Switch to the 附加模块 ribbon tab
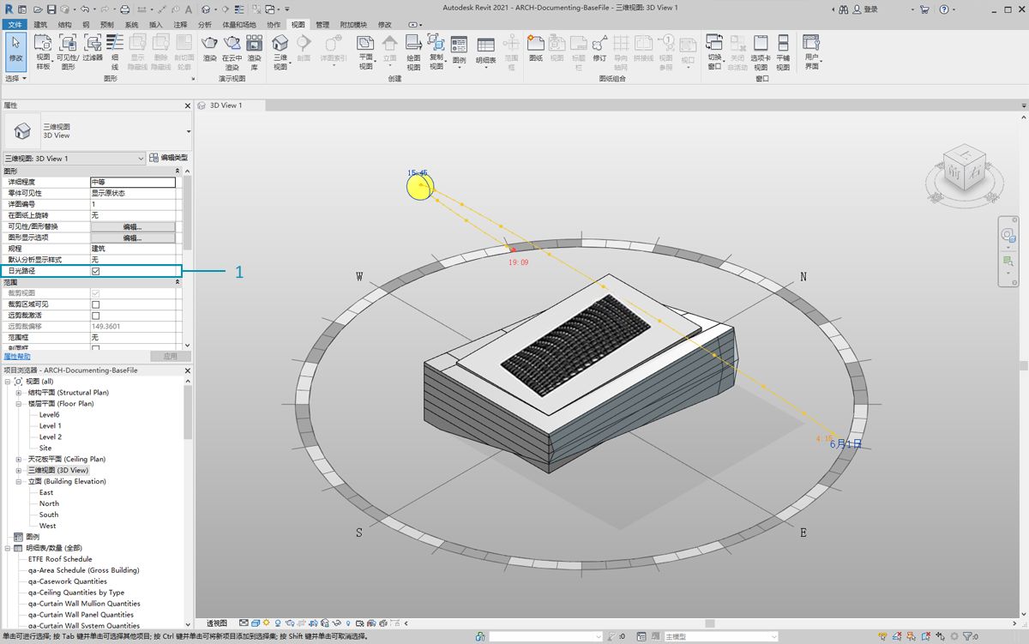This screenshot has width=1029, height=644. click(353, 25)
